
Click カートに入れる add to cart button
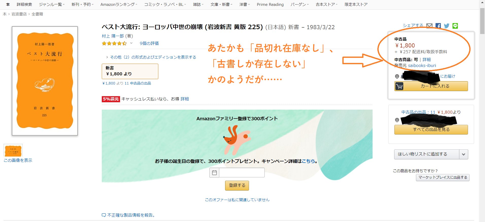point(431,86)
